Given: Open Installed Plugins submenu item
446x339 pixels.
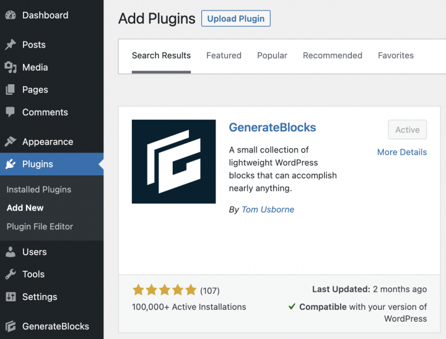Looking at the screenshot, I should (39, 190).
